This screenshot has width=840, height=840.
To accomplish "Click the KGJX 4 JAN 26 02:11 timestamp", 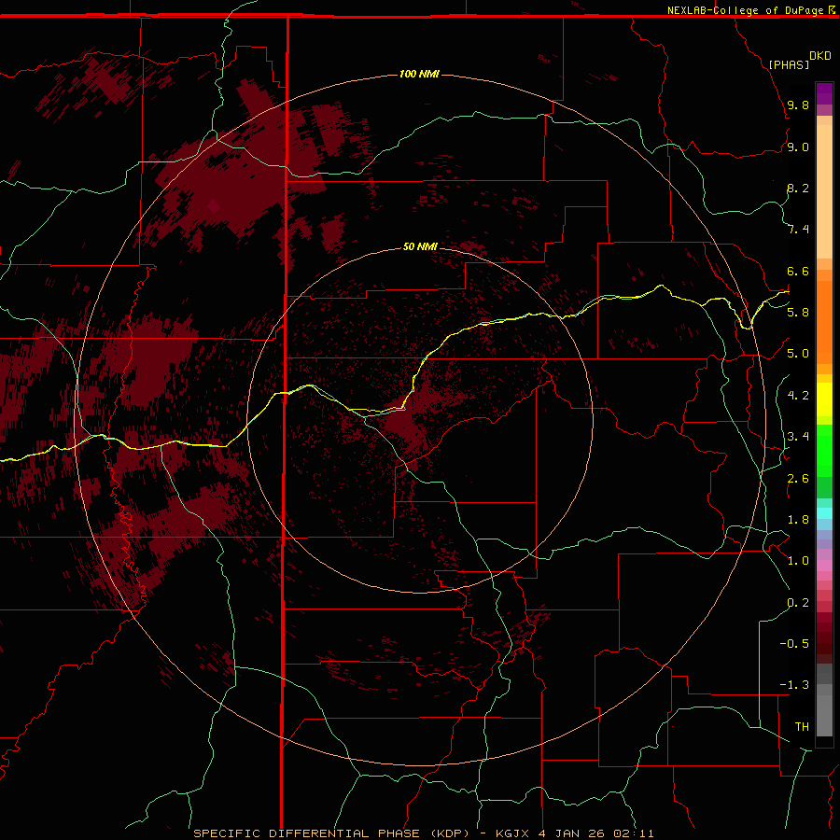I will tap(575, 833).
